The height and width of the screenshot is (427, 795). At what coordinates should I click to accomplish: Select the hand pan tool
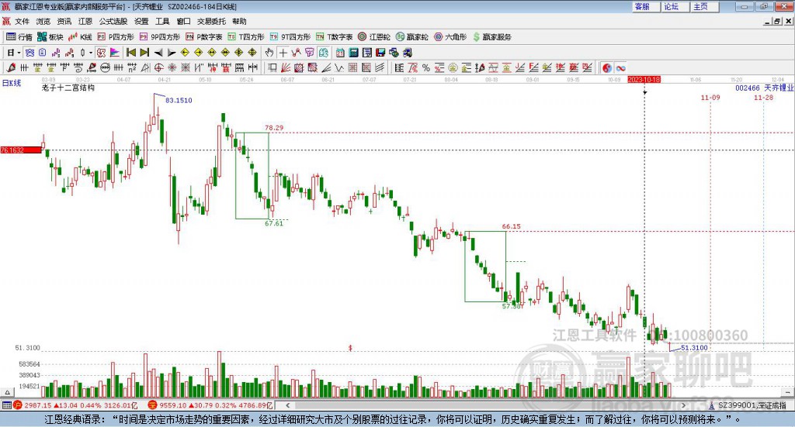[x=269, y=53]
